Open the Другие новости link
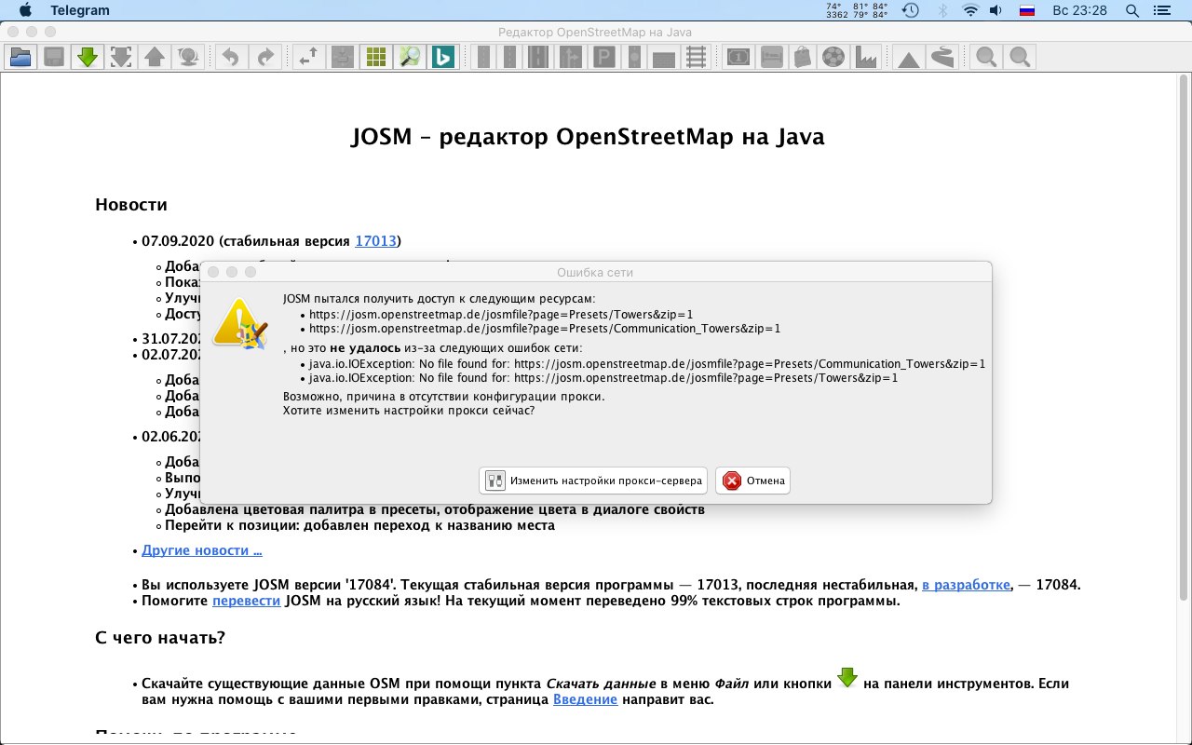Viewport: 1192px width, 745px height. 202,550
